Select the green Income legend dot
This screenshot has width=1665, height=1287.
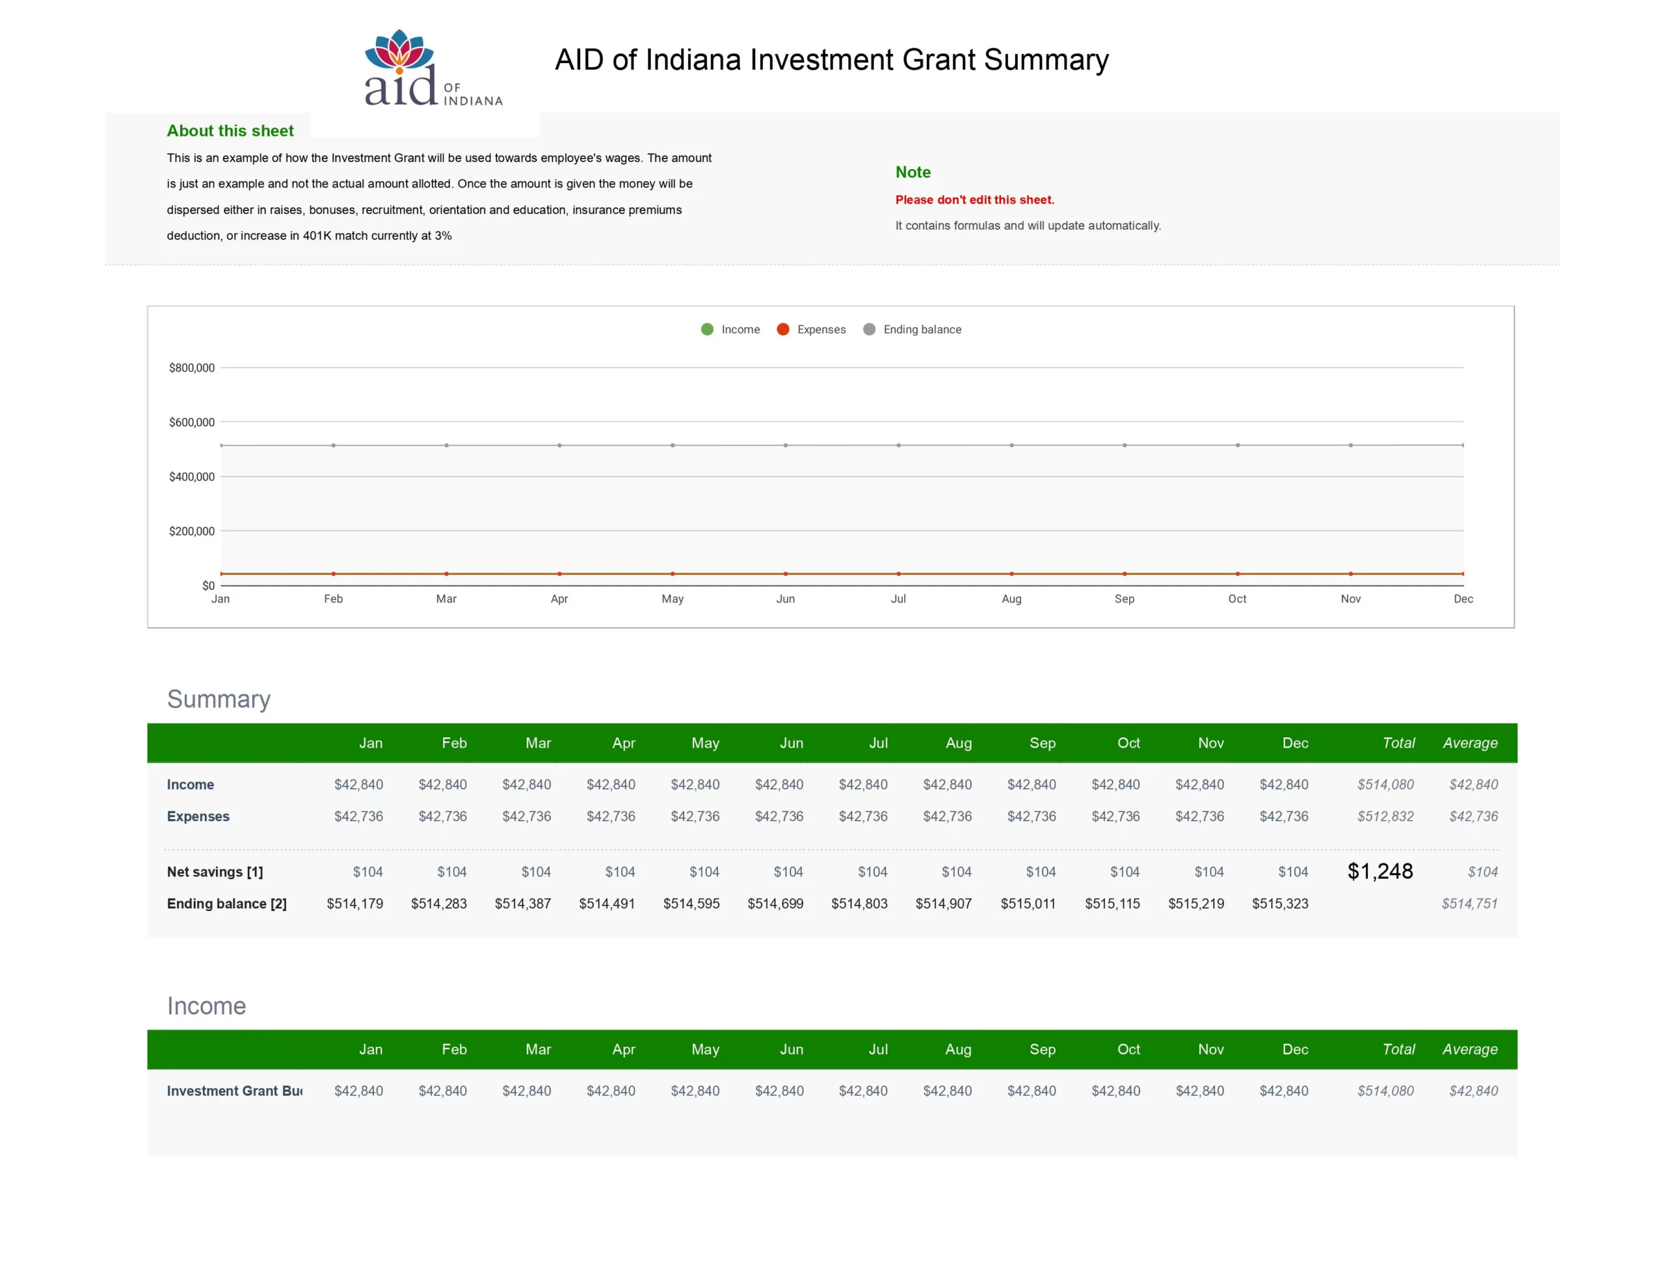[707, 330]
